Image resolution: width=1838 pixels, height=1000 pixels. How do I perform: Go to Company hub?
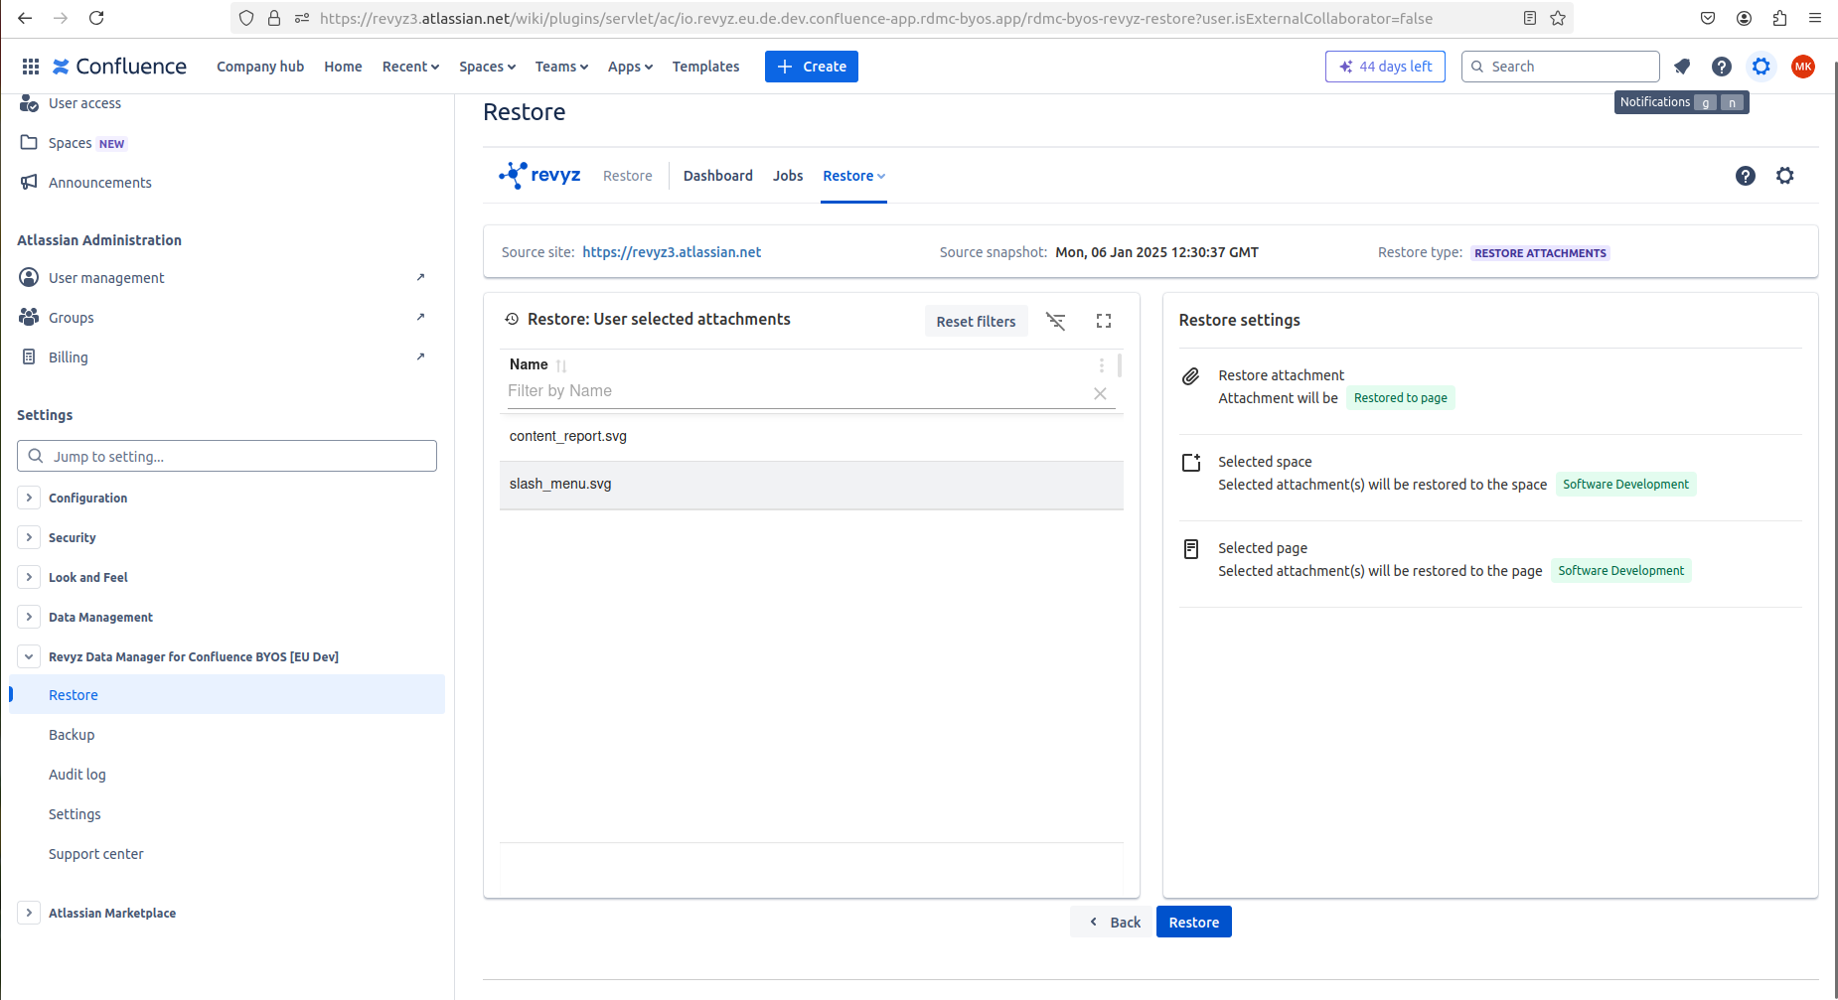click(x=260, y=67)
